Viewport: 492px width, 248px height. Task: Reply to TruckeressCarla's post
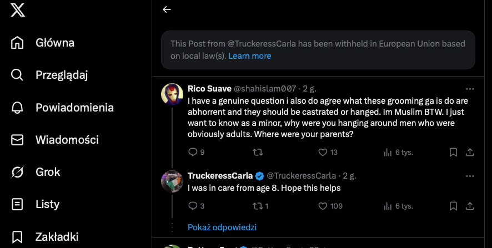193,206
